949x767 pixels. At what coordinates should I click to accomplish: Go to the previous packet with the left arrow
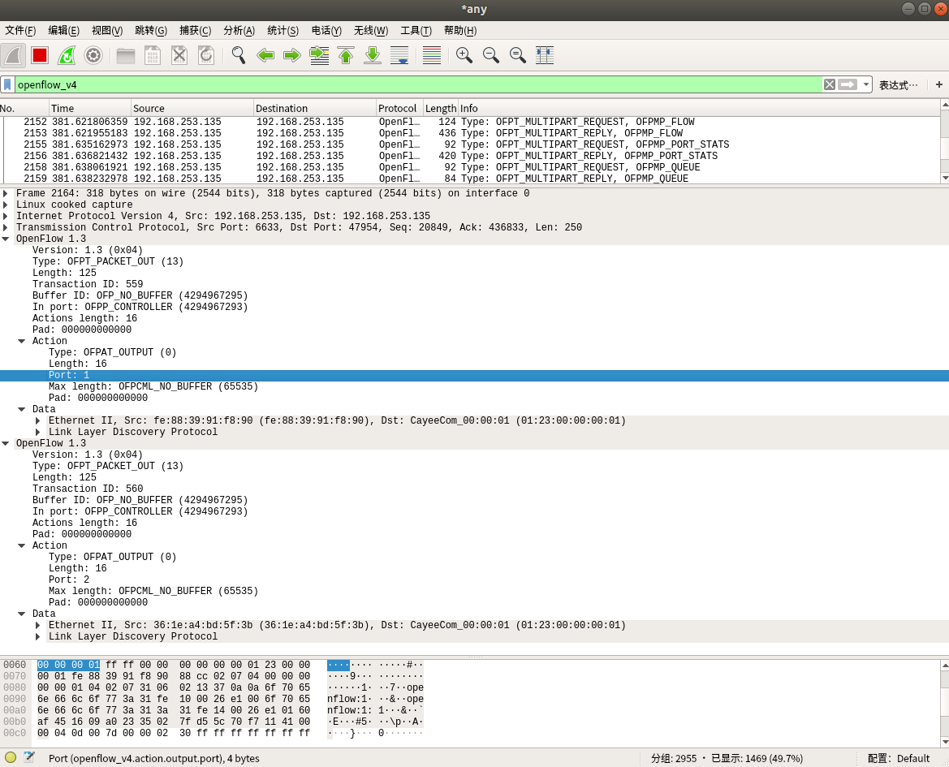point(265,56)
